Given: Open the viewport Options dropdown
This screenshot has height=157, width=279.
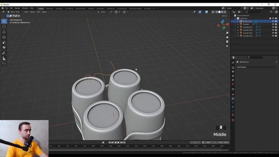Looking at the screenshot, I should [225, 16].
